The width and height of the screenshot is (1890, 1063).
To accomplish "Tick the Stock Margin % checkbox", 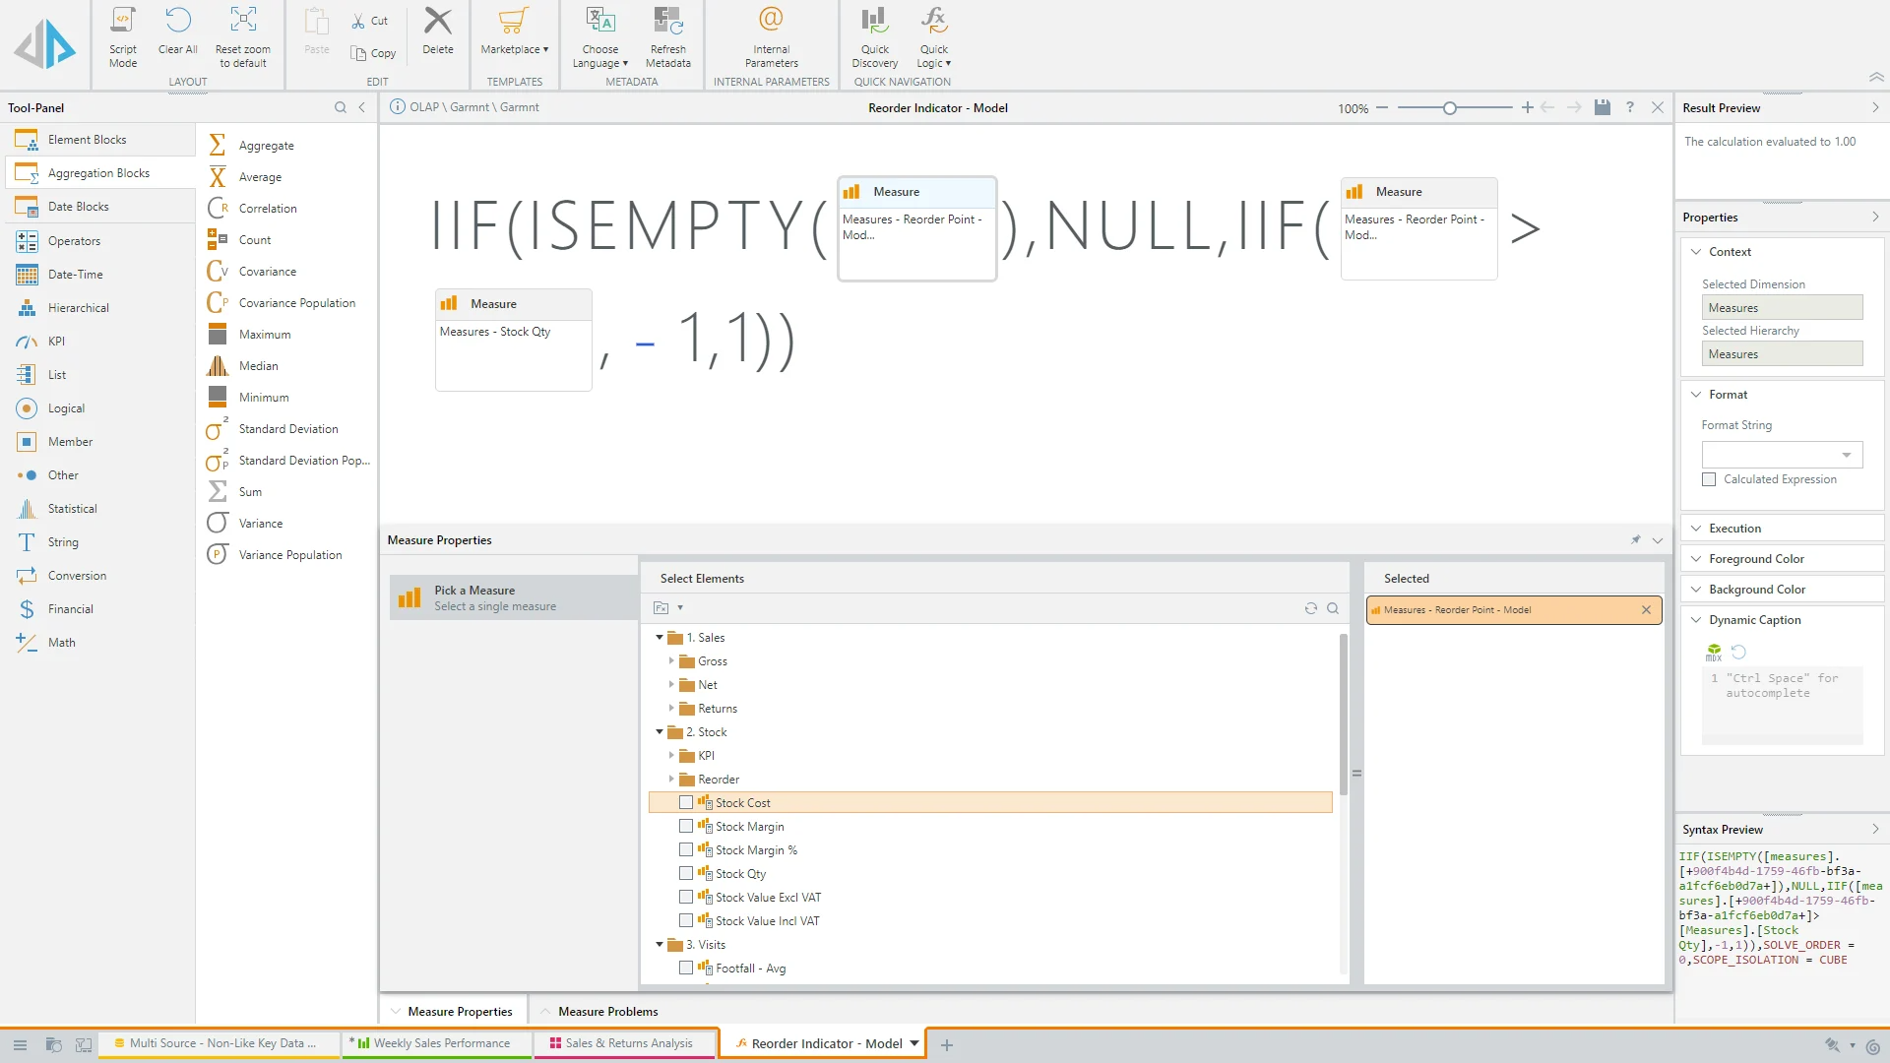I will [686, 849].
